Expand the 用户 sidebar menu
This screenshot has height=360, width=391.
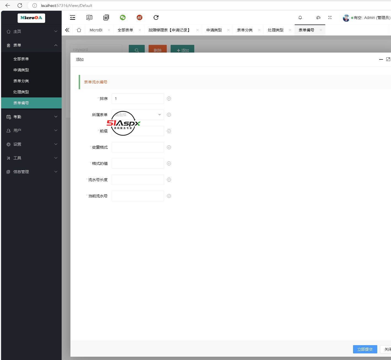31,130
